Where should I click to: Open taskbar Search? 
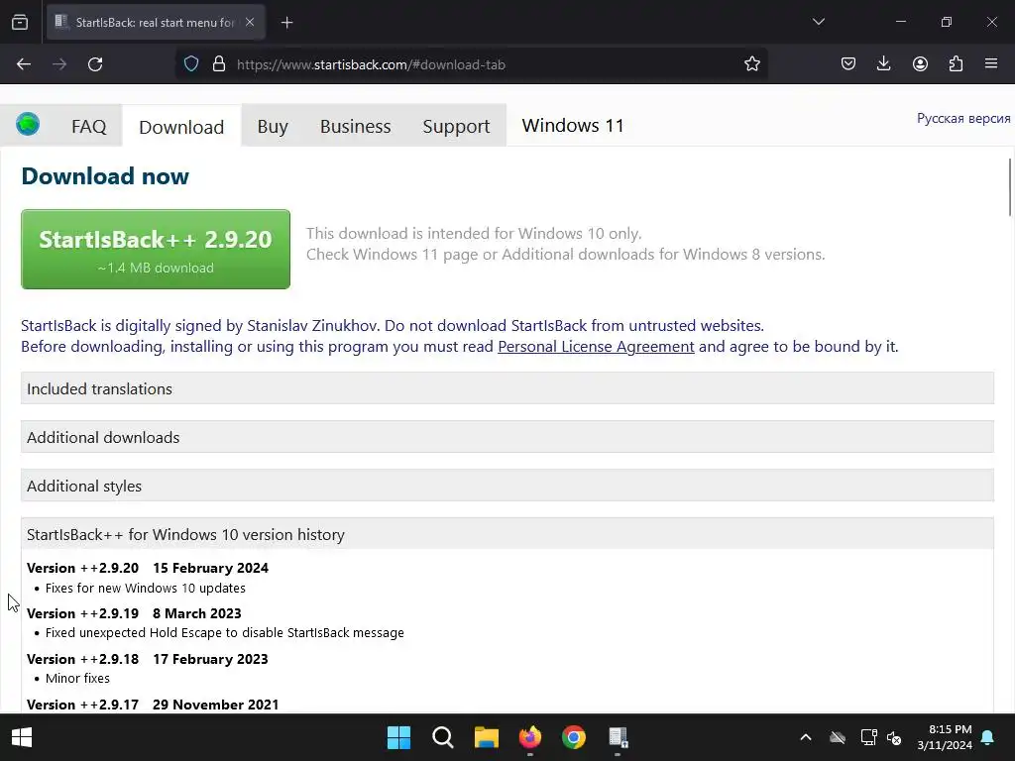pyautogui.click(x=443, y=737)
